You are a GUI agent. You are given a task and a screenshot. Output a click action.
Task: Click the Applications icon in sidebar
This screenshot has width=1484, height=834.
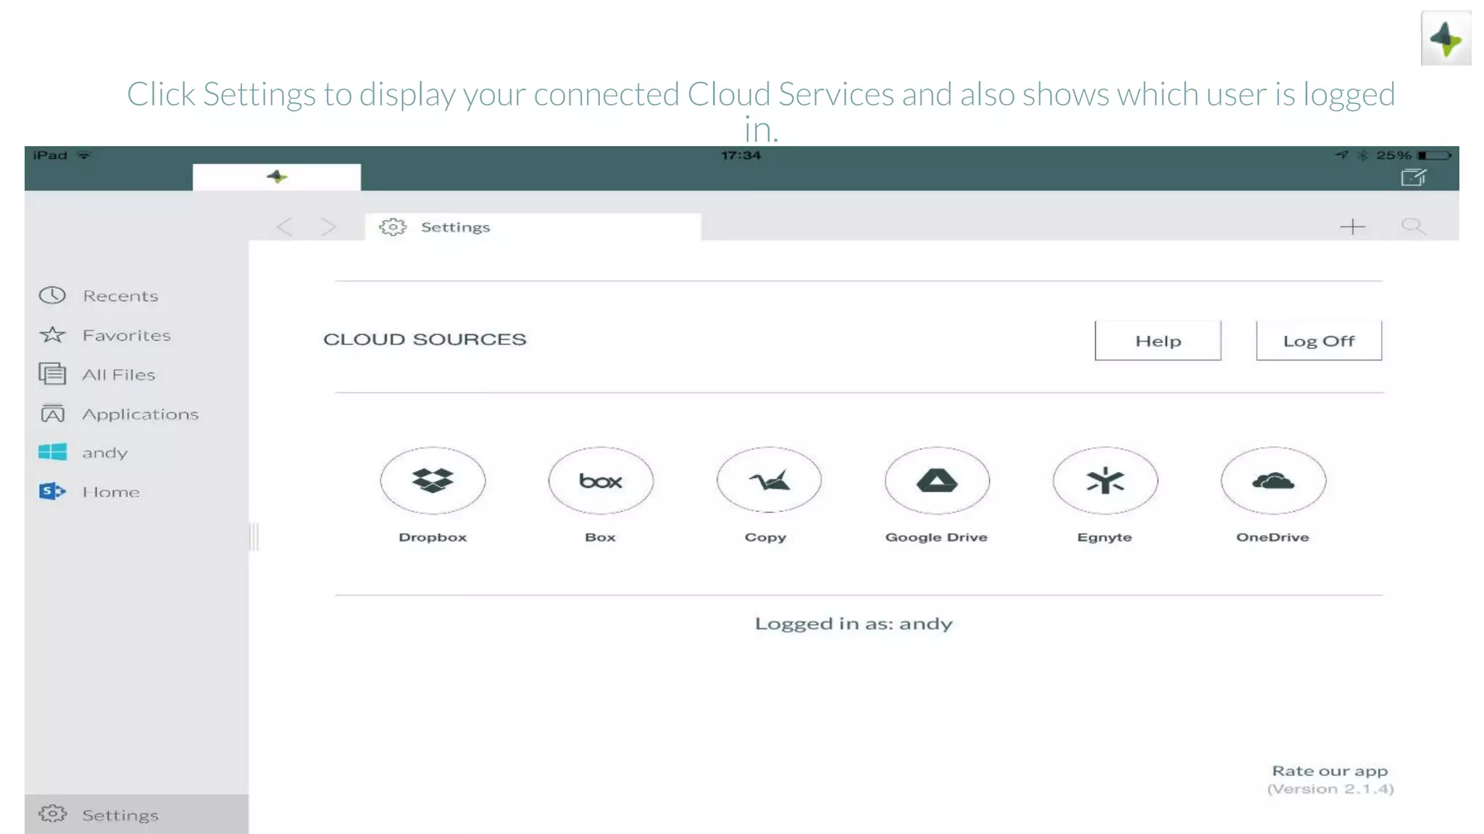coord(52,413)
